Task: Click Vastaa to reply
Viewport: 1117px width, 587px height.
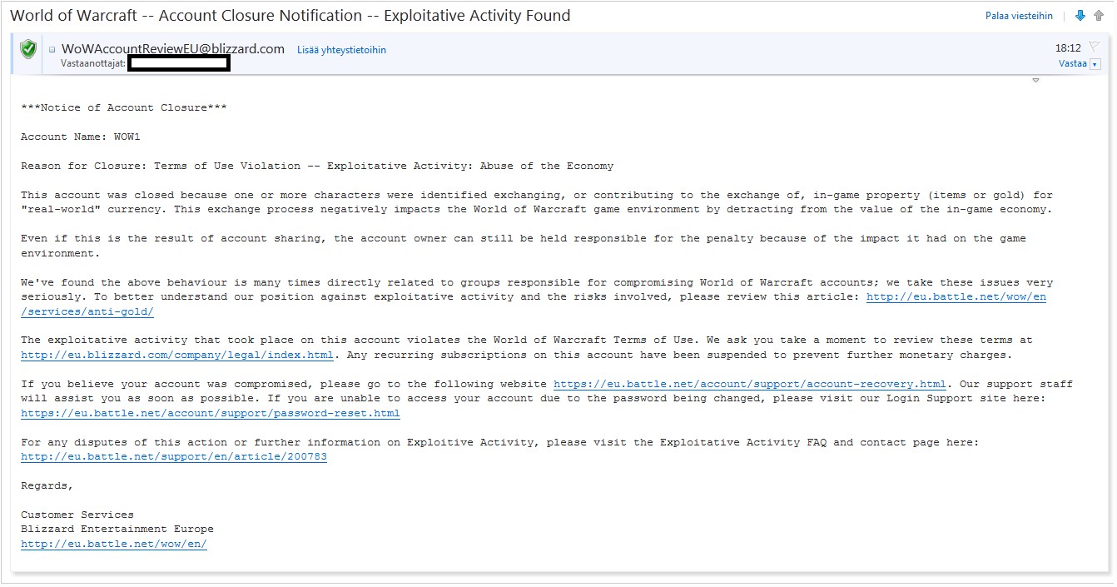Action: pyautogui.click(x=1072, y=63)
